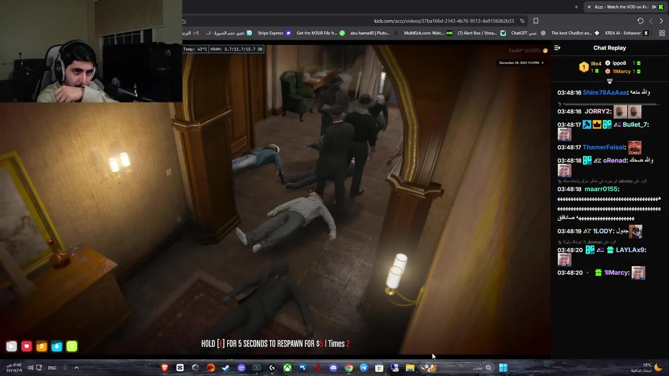This screenshot has width=669, height=376.
Task: Open maarr0155's chat profile
Action: pyautogui.click(x=601, y=189)
